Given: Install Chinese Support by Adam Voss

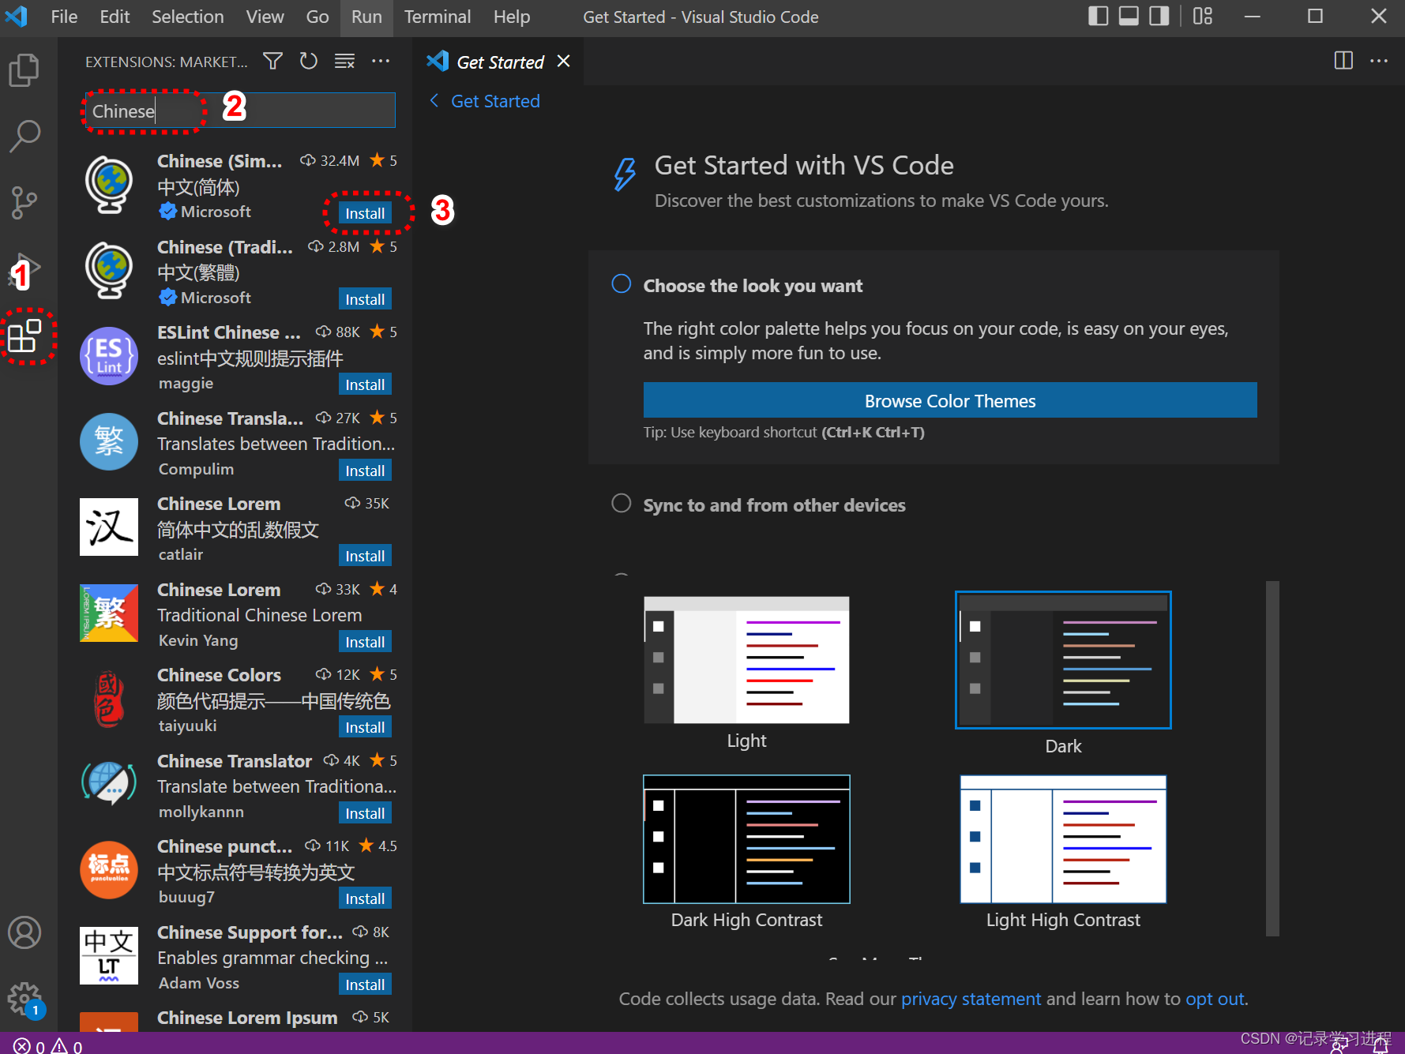Looking at the screenshot, I should coord(365,985).
